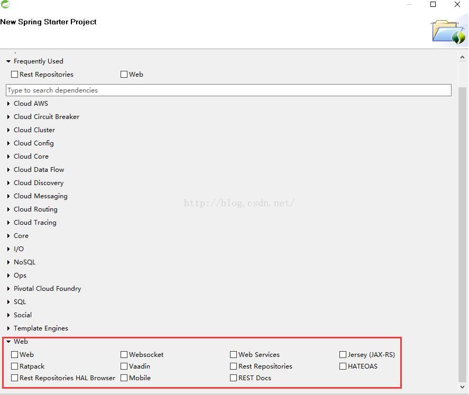469x395 pixels.
Task: Expand the Cloud Tracing category
Action: pyautogui.click(x=8, y=223)
